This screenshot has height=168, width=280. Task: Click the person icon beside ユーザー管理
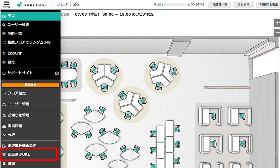(4, 104)
